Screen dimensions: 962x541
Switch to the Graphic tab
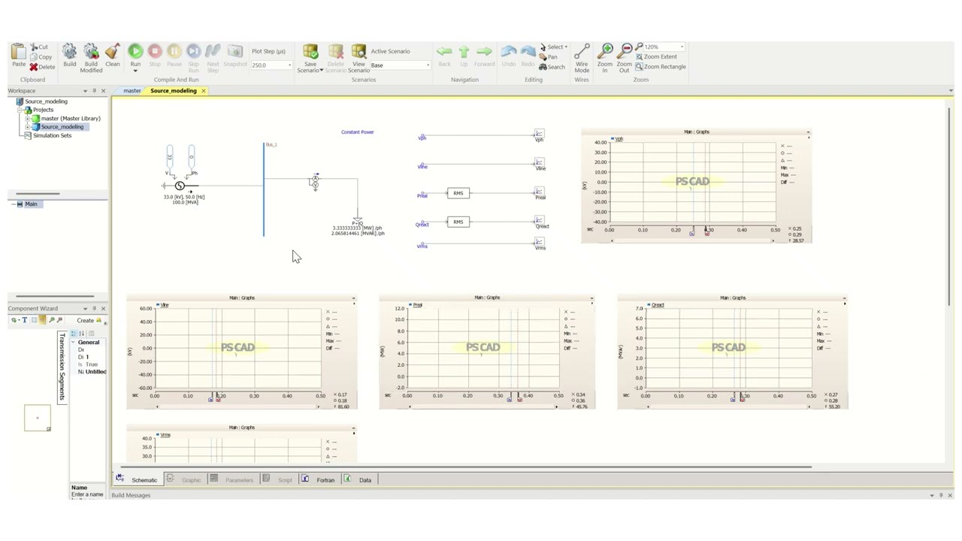(x=185, y=479)
